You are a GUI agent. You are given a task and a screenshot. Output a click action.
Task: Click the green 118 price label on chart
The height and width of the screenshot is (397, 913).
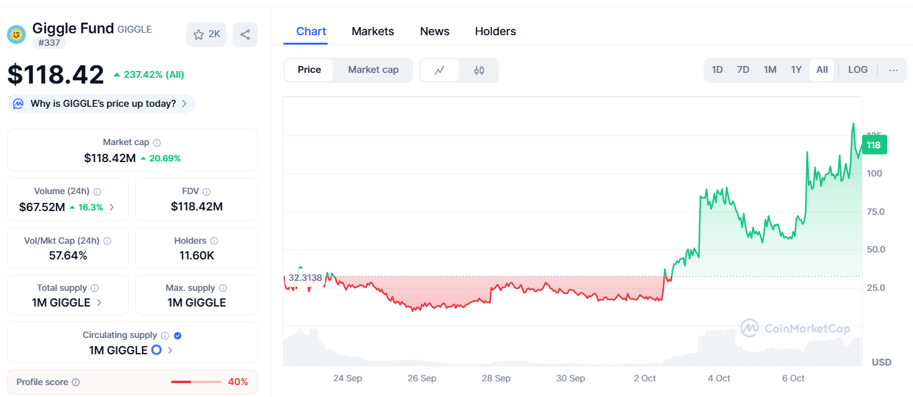[x=873, y=145]
